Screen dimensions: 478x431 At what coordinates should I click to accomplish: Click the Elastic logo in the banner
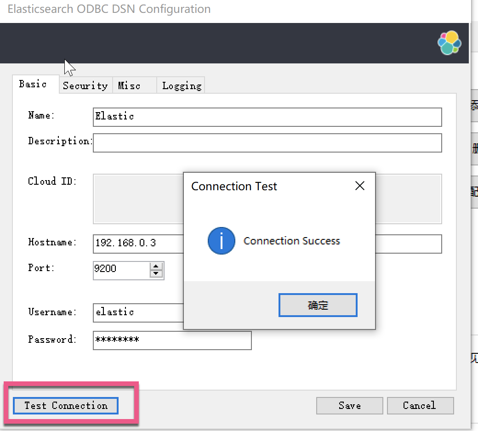[450, 43]
